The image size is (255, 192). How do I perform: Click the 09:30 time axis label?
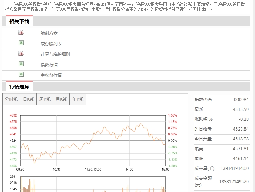click(x=20, y=170)
